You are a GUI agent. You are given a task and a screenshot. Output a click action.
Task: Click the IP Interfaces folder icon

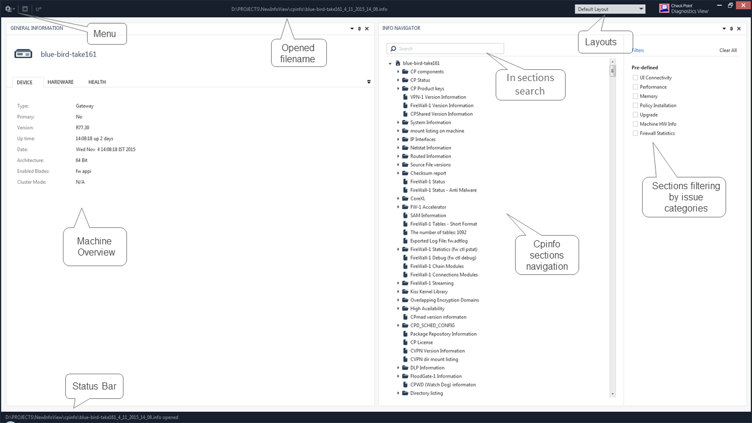(x=406, y=139)
